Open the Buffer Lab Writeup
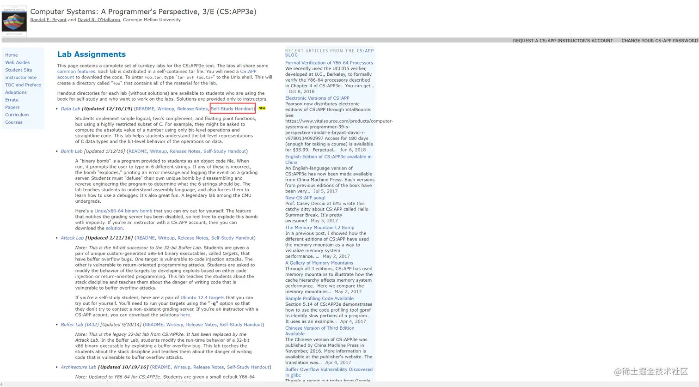The height and width of the screenshot is (387, 699). [x=175, y=325]
